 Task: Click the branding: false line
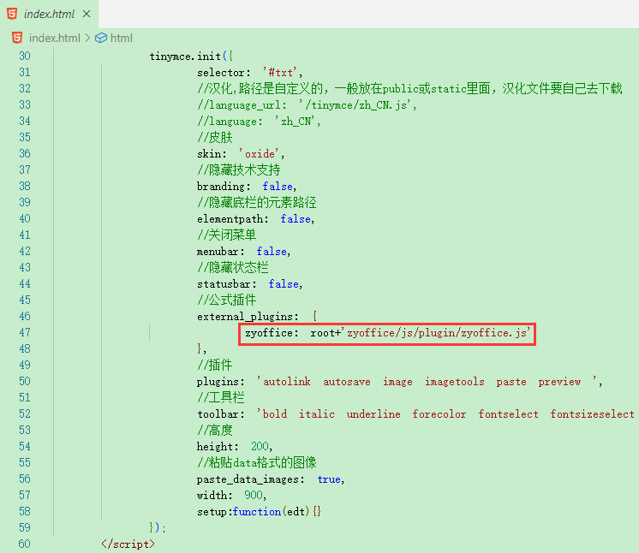tap(247, 187)
